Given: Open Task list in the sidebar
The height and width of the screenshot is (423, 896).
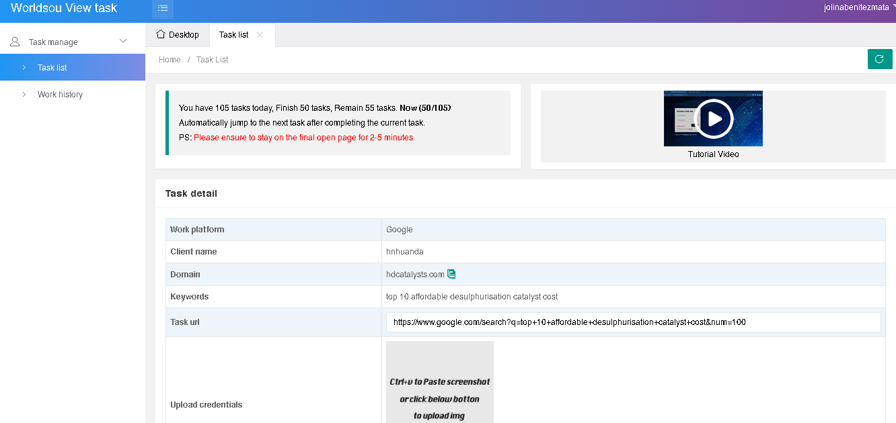Looking at the screenshot, I should coord(52,68).
